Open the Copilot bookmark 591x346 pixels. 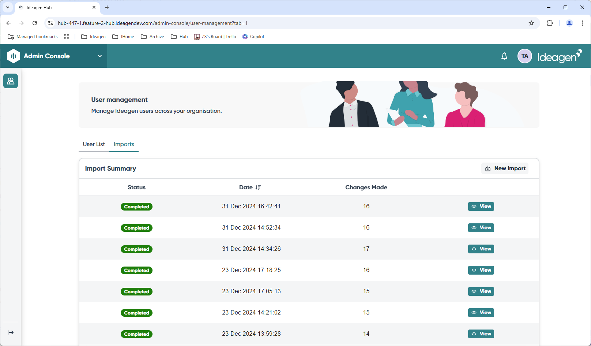point(253,37)
